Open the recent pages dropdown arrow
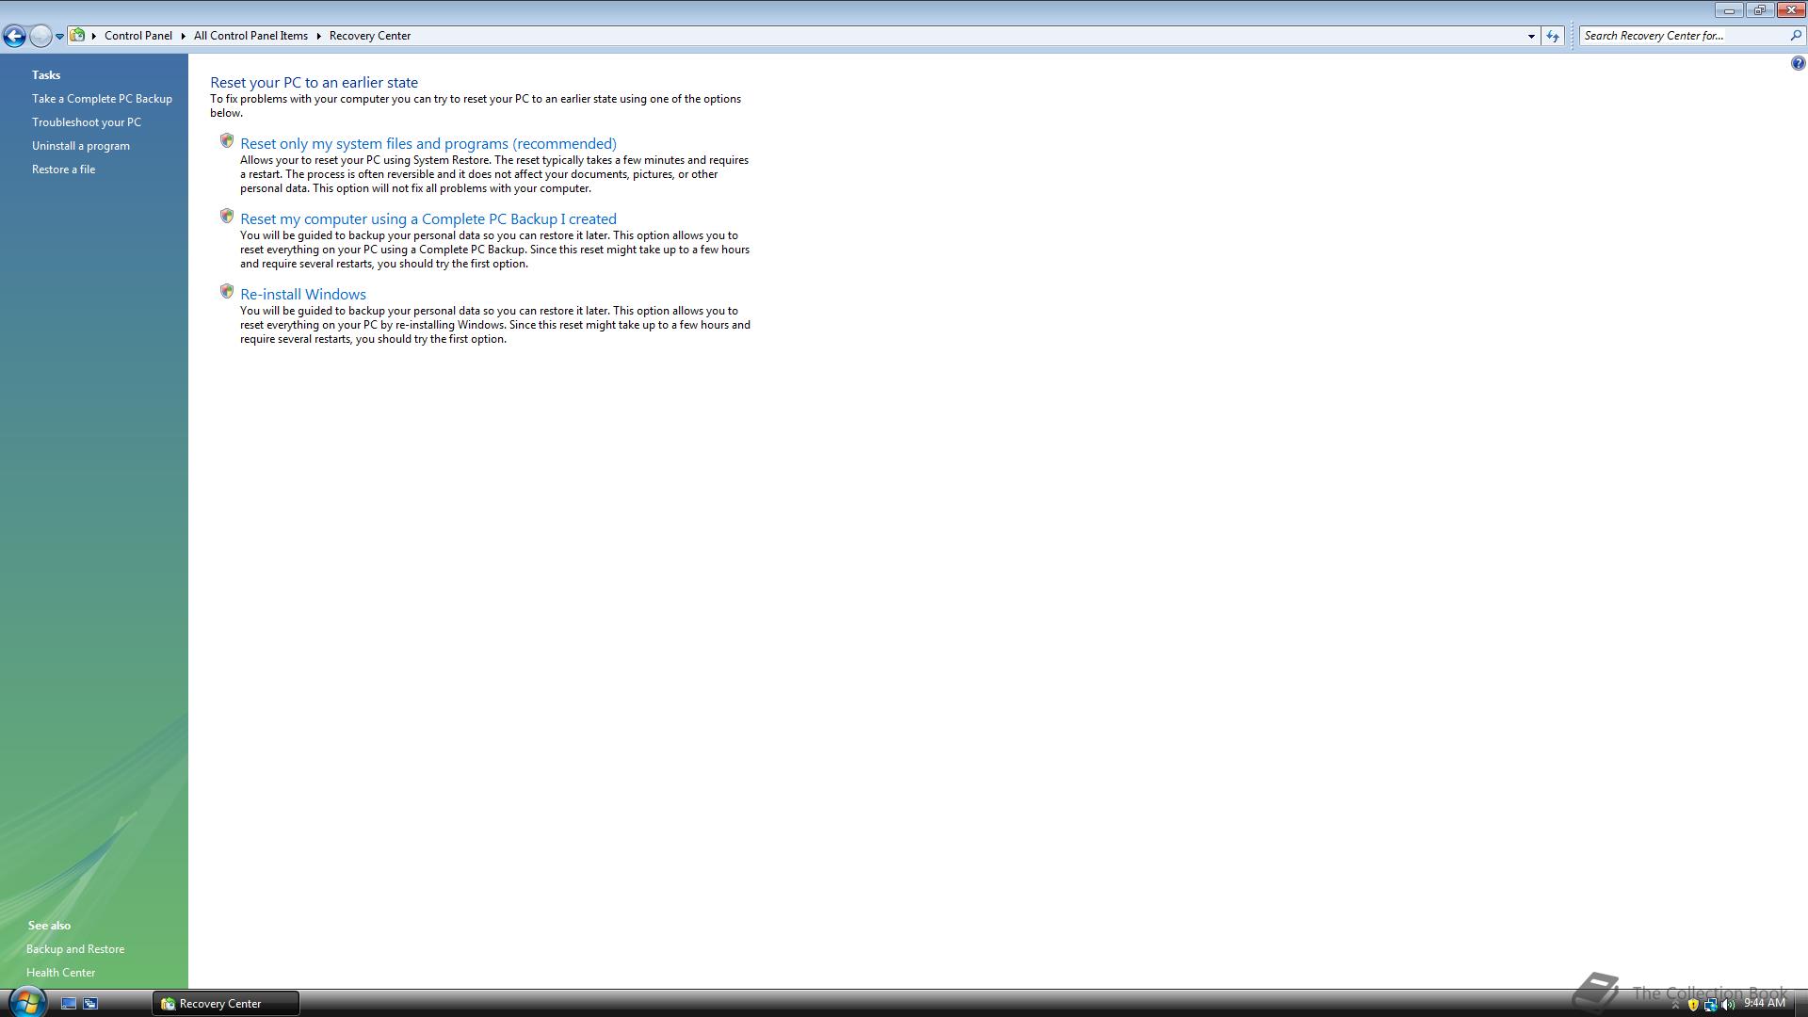The width and height of the screenshot is (1808, 1017). click(x=59, y=37)
